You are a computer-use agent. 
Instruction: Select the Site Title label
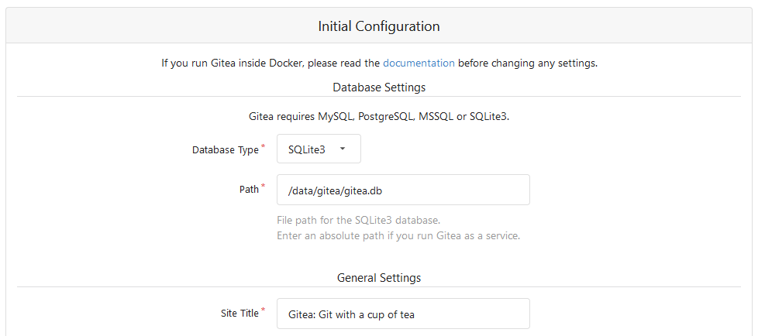(x=239, y=314)
